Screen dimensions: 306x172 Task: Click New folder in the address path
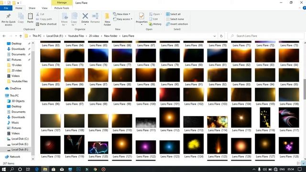[x=110, y=36]
